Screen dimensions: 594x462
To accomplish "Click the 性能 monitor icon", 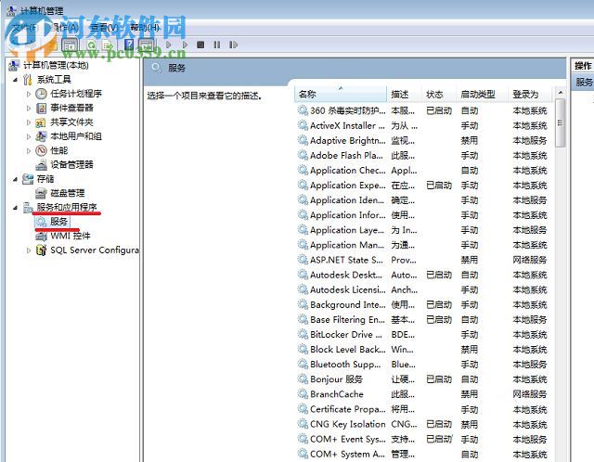I will (41, 150).
